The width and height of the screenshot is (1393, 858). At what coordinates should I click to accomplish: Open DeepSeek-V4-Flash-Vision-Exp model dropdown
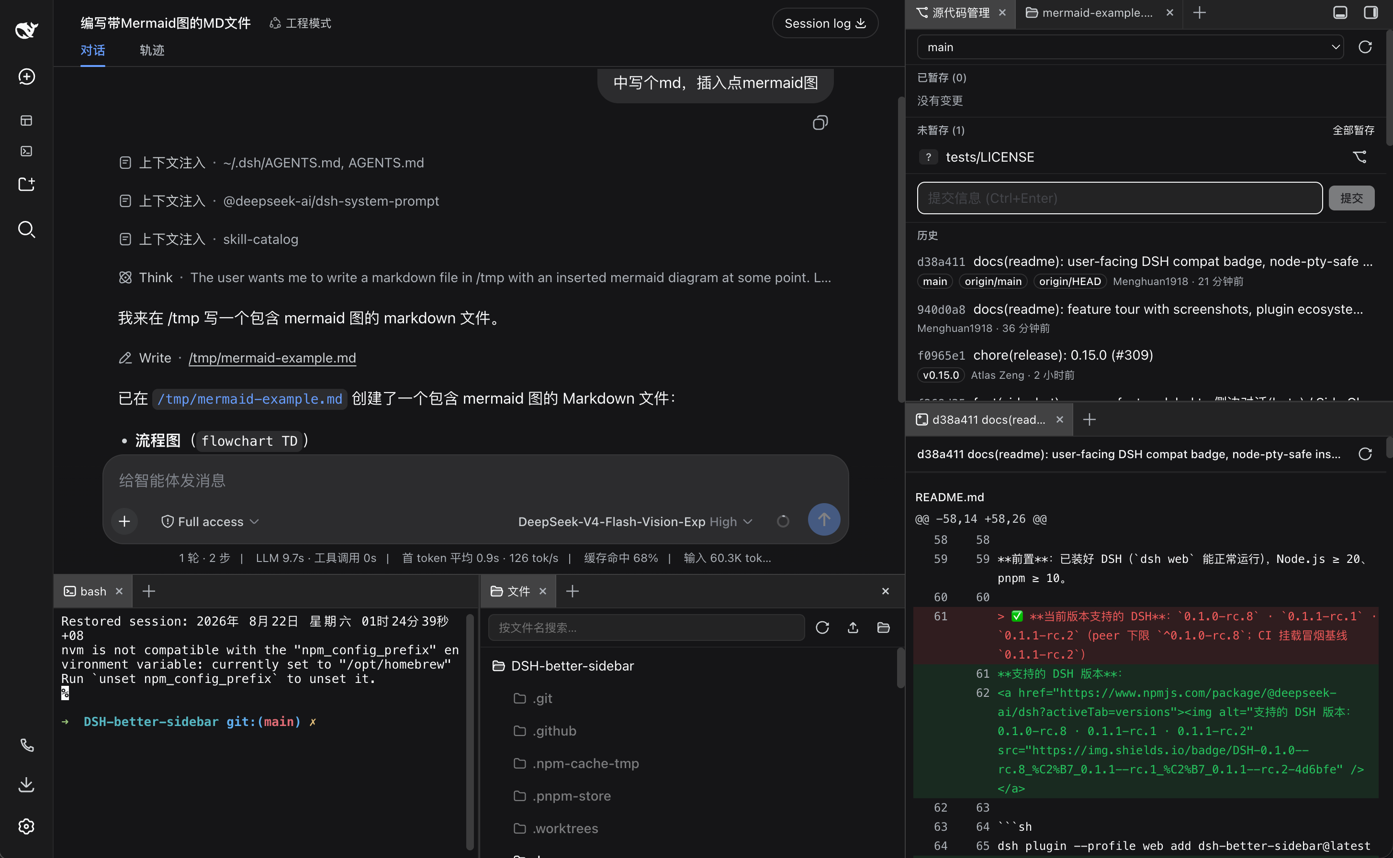635,521
